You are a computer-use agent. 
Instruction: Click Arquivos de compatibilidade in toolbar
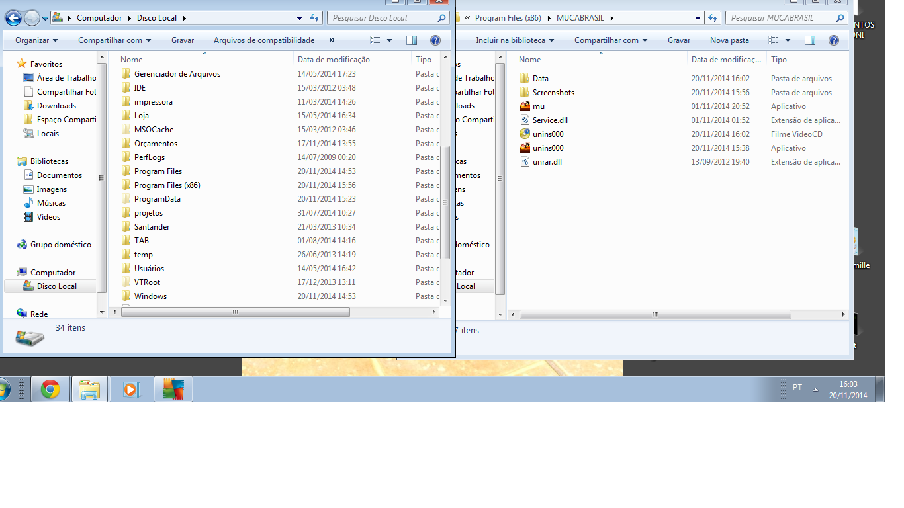pos(264,40)
